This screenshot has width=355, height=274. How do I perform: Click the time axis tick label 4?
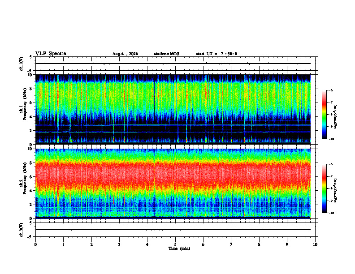[147, 244]
